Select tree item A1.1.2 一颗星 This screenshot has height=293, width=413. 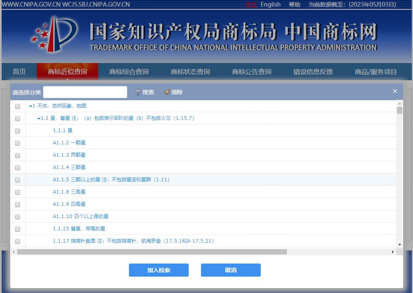[x=69, y=143]
